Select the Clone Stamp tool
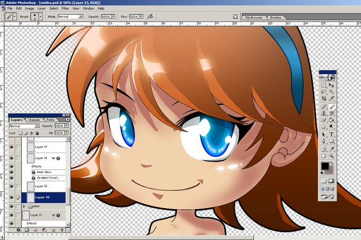Image resolution: width=361 pixels, height=240 pixels. tap(324, 113)
